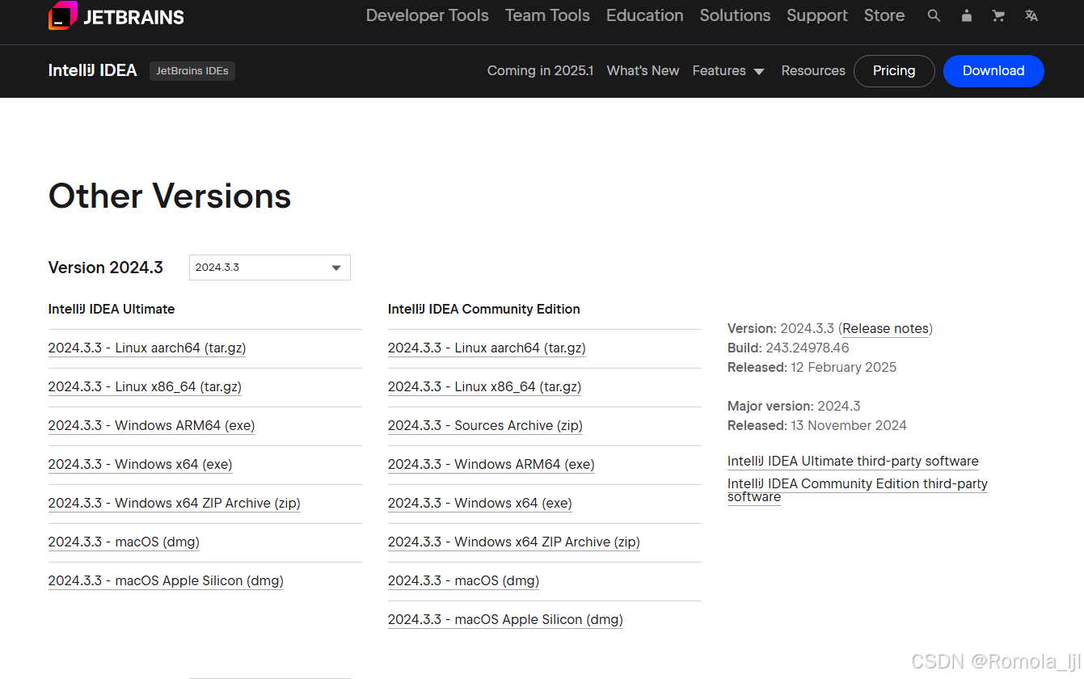Open the Education menu
Image resolution: width=1084 pixels, height=679 pixels.
coord(644,15)
